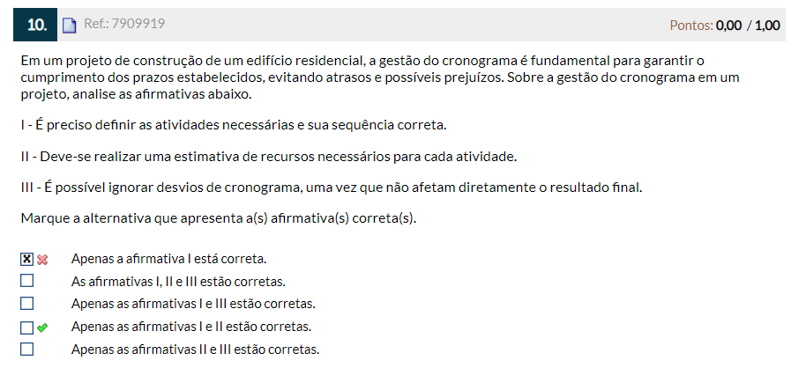806x368 pixels.
Task: Select the question number 10 badge
Action: [x=35, y=25]
